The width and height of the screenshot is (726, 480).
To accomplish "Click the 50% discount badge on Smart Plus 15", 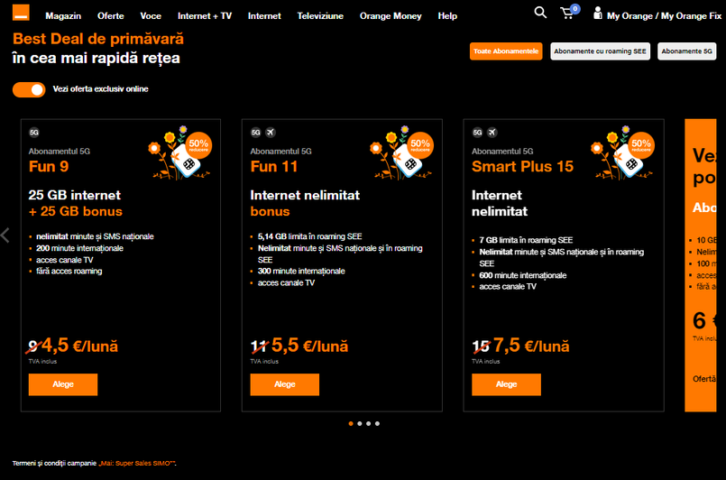I will 641,145.
